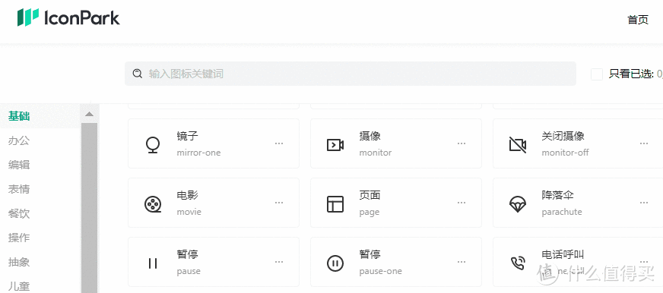Click the parachute name text

click(562, 212)
